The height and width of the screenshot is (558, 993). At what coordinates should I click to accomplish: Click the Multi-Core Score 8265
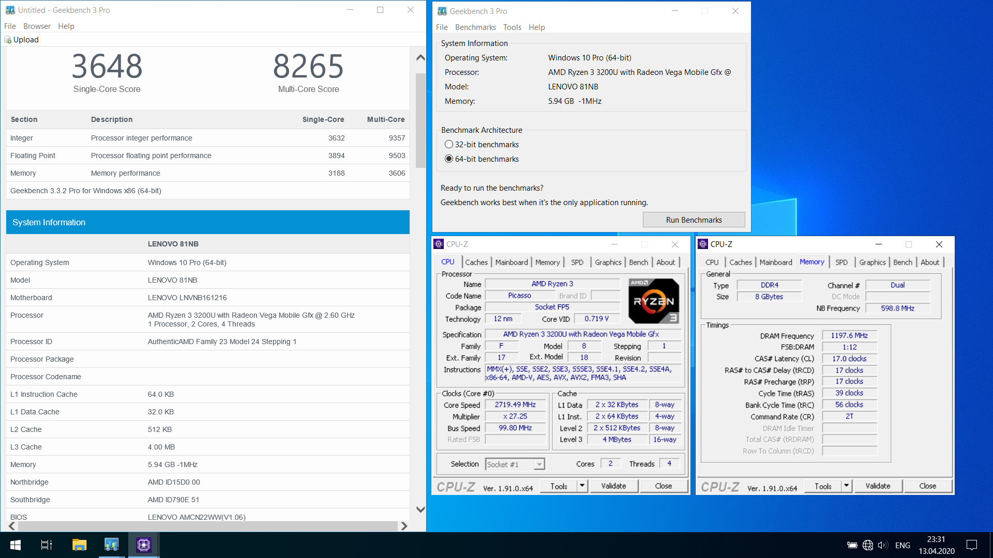click(x=308, y=66)
